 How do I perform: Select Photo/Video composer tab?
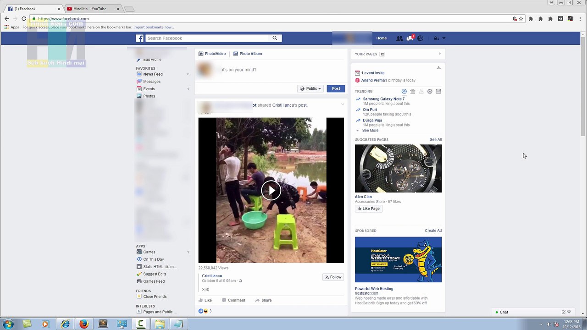(x=212, y=54)
